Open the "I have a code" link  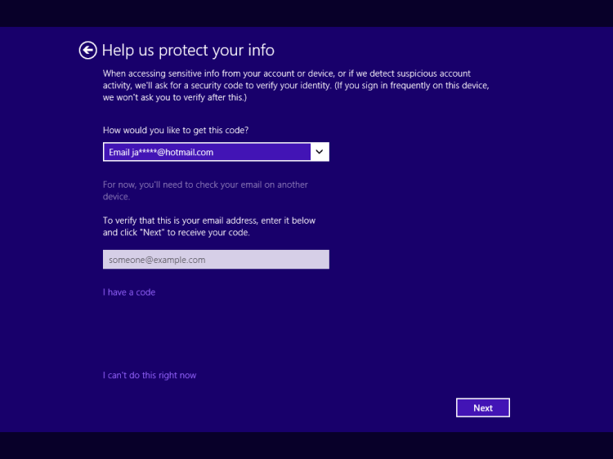[129, 292]
